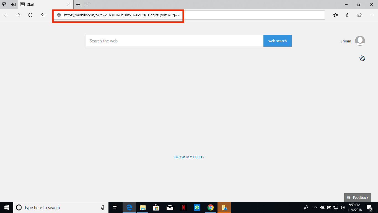Open the volume speaker icon
The height and width of the screenshot is (213, 378).
342,207
